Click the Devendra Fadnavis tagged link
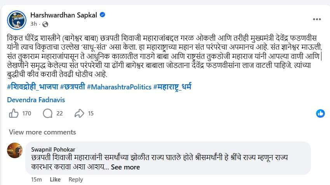 (x=36, y=100)
